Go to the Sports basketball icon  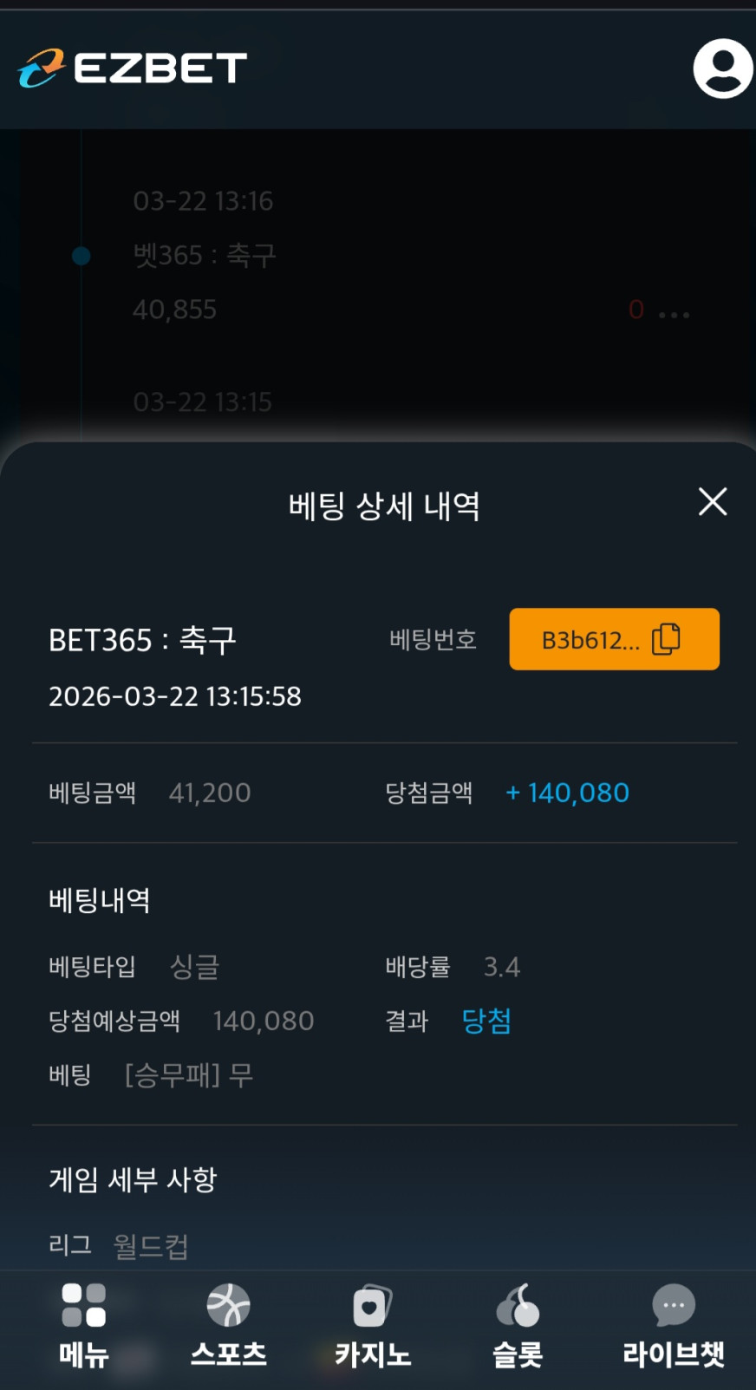click(x=228, y=1306)
